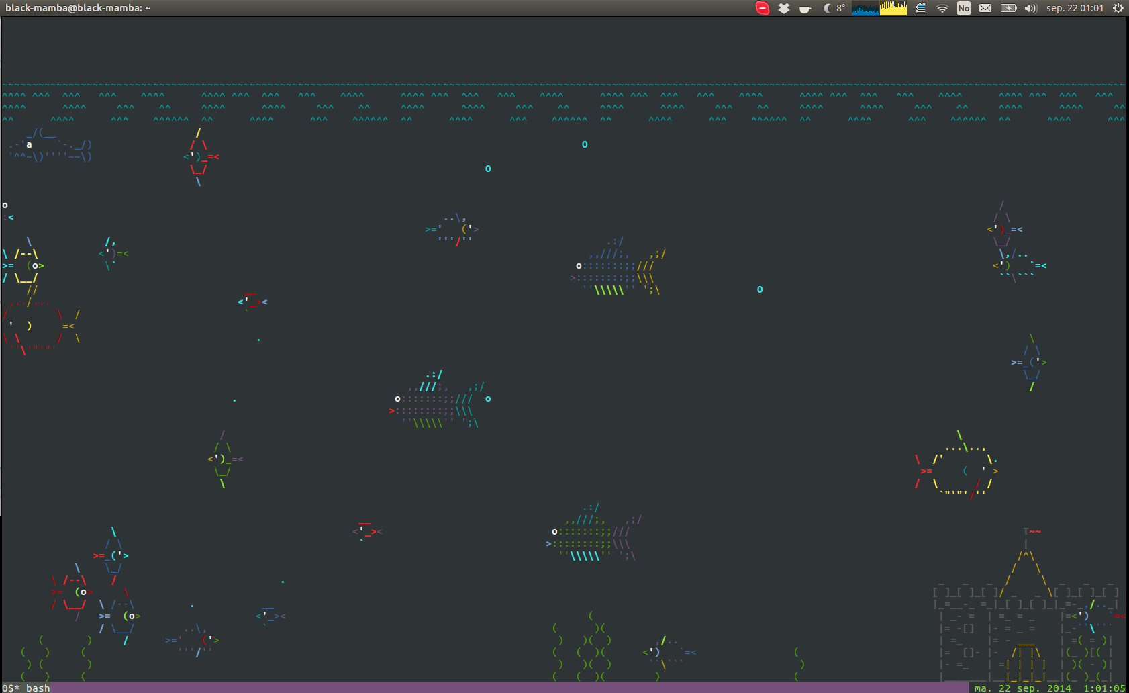Viewport: 1129px width, 693px height.
Task: Expand the 'No' keyboard layout menu
Action: (x=964, y=8)
